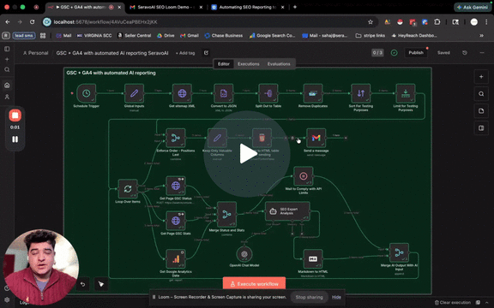The height and width of the screenshot is (308, 494).
Task: Open the workflow more options menu
Action: point(482,53)
